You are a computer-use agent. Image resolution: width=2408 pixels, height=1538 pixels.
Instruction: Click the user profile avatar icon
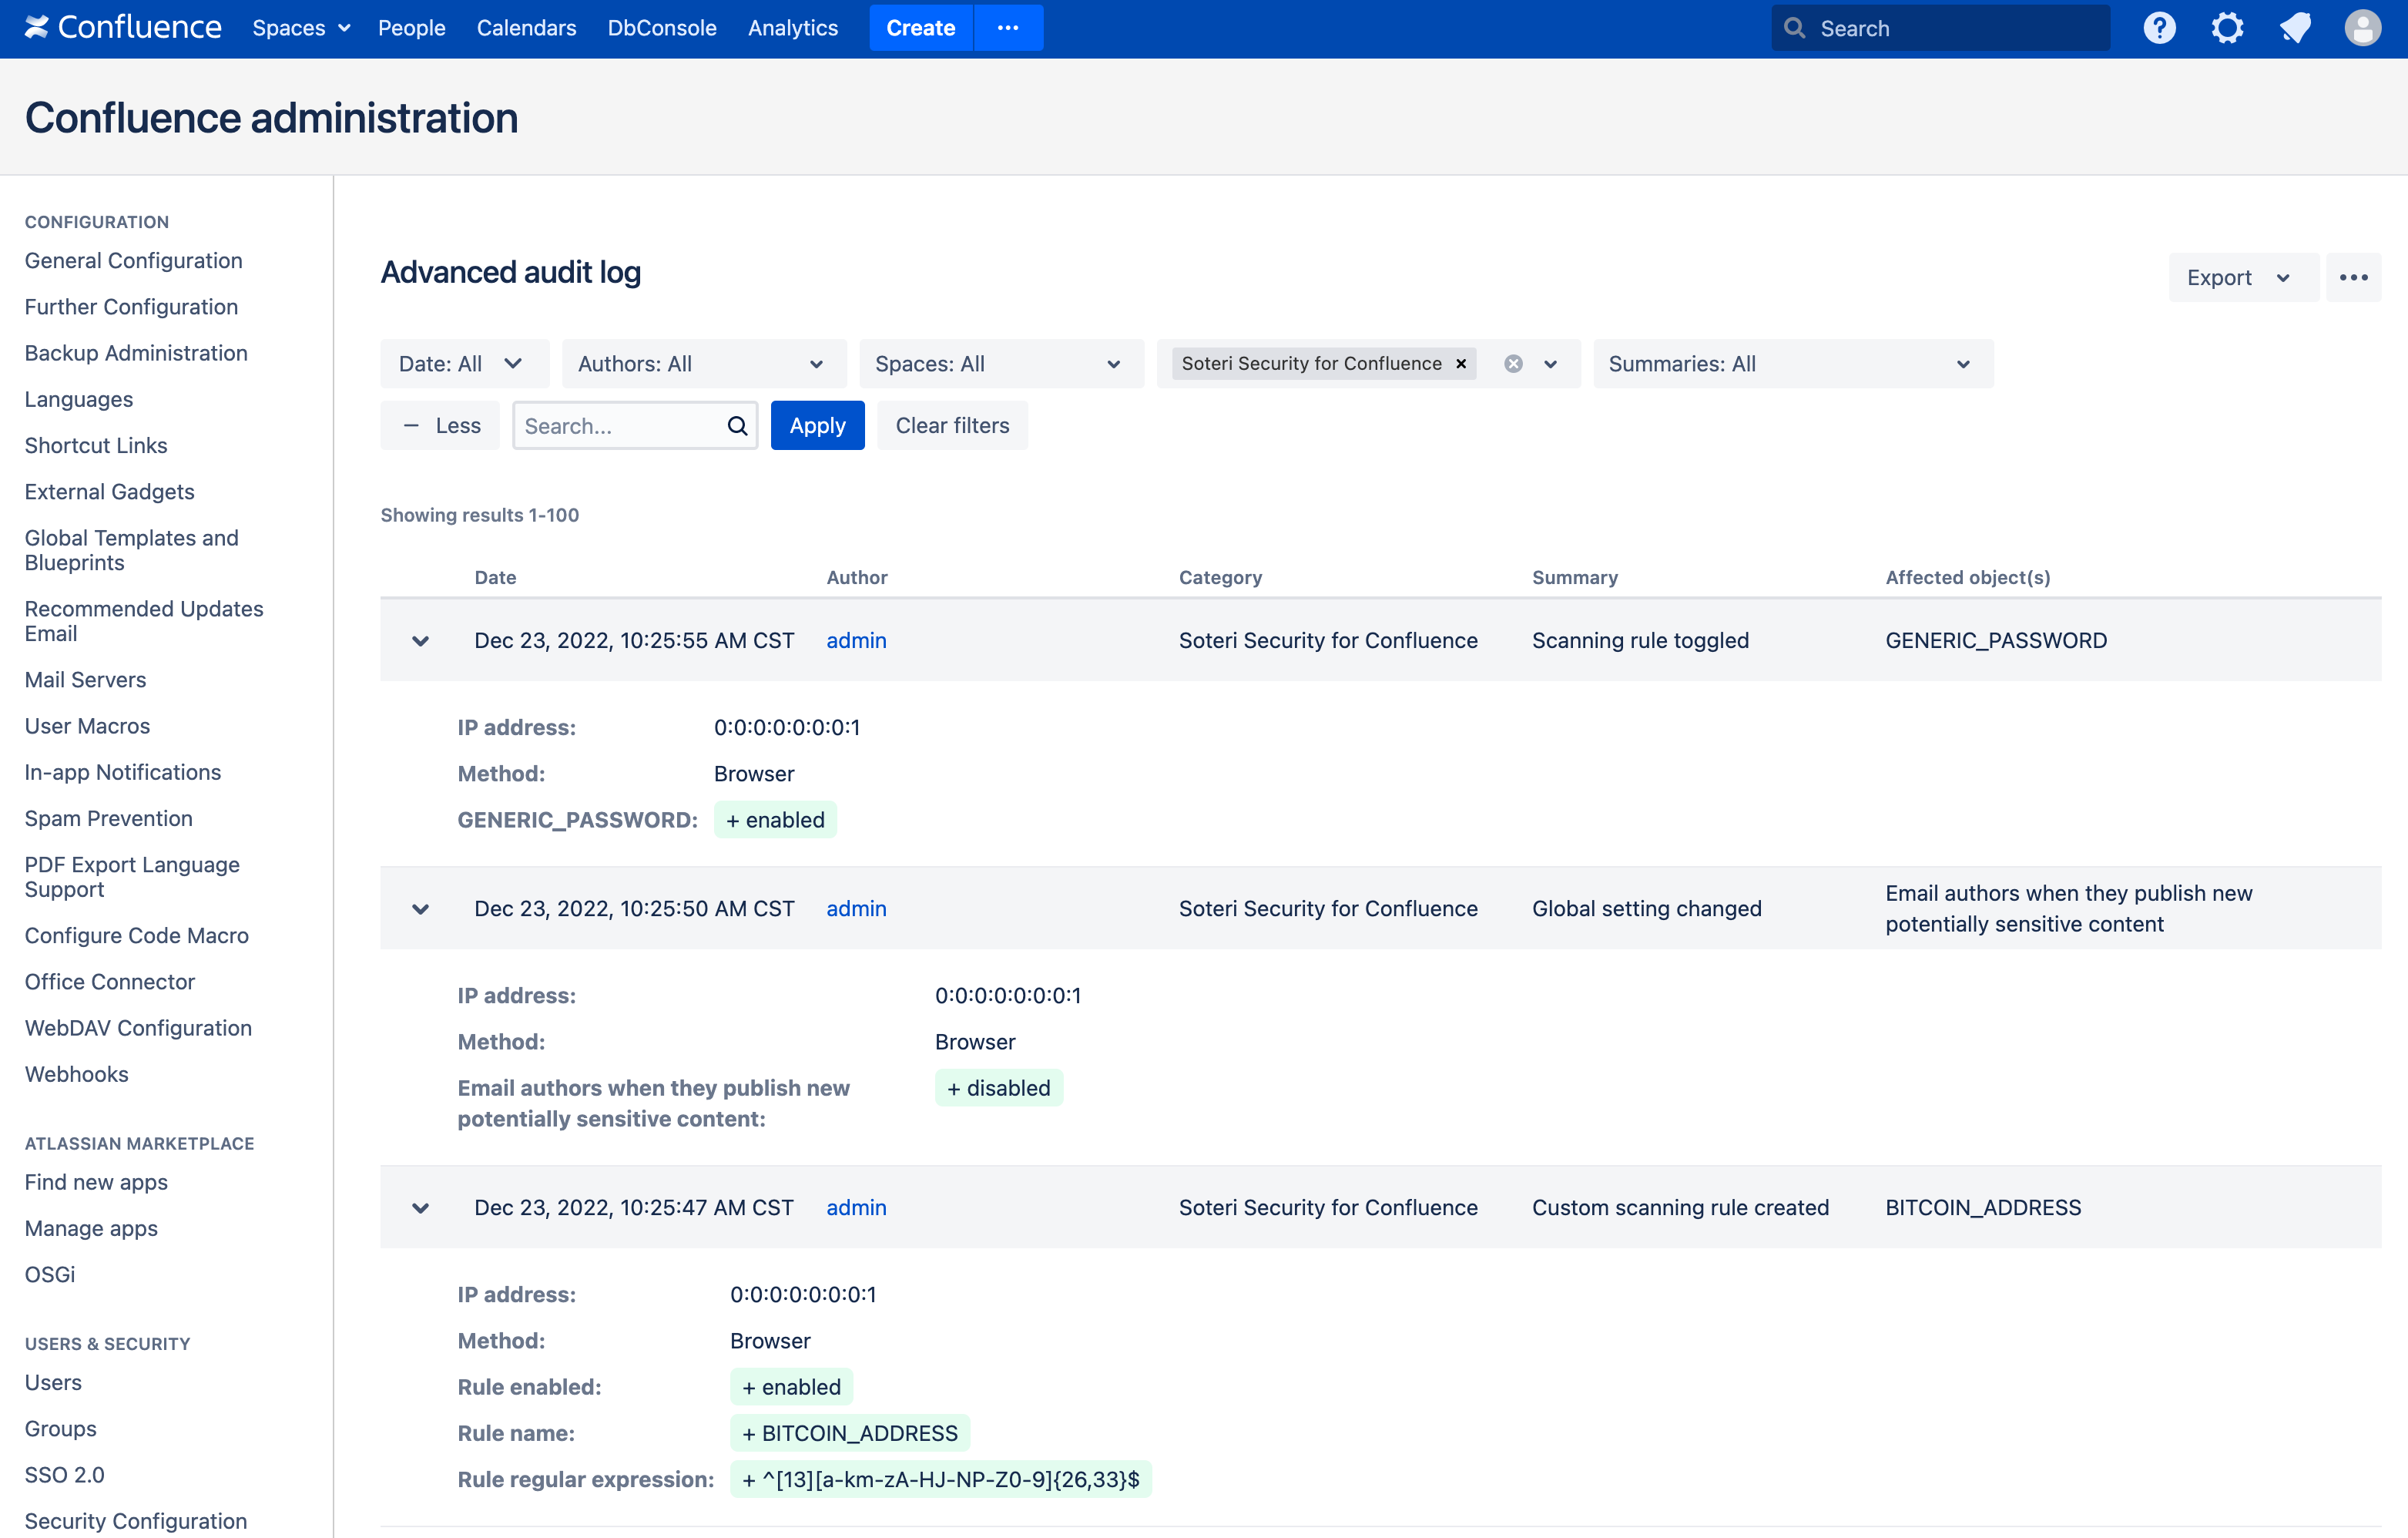tap(2362, 28)
